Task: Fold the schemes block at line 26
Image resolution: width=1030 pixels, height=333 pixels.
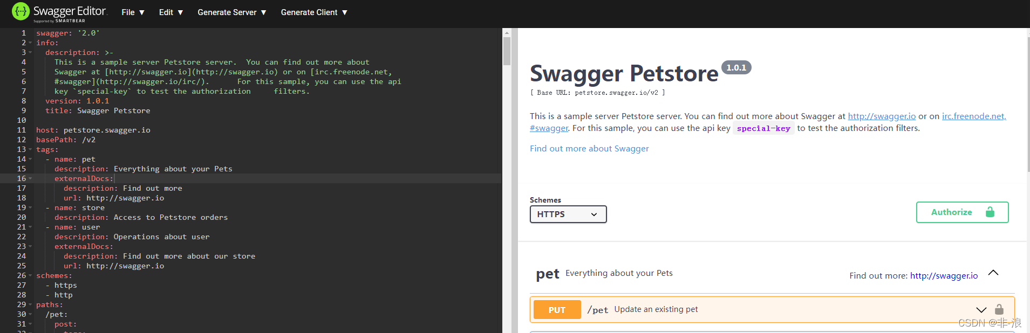Action: [30, 275]
